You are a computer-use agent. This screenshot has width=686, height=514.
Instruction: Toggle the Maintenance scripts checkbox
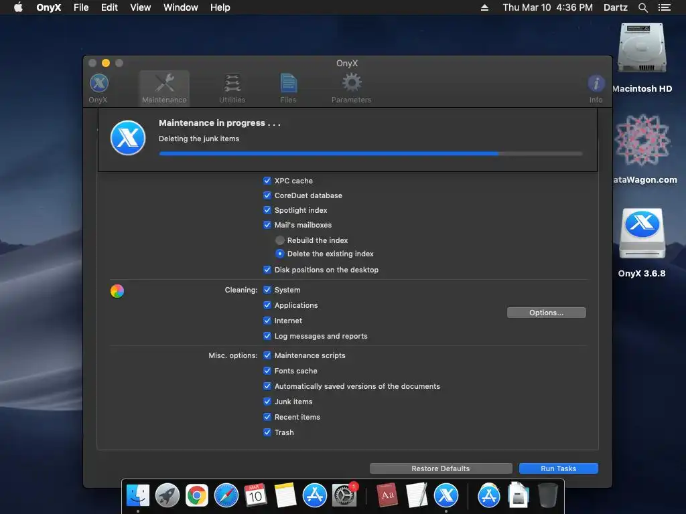tap(267, 355)
